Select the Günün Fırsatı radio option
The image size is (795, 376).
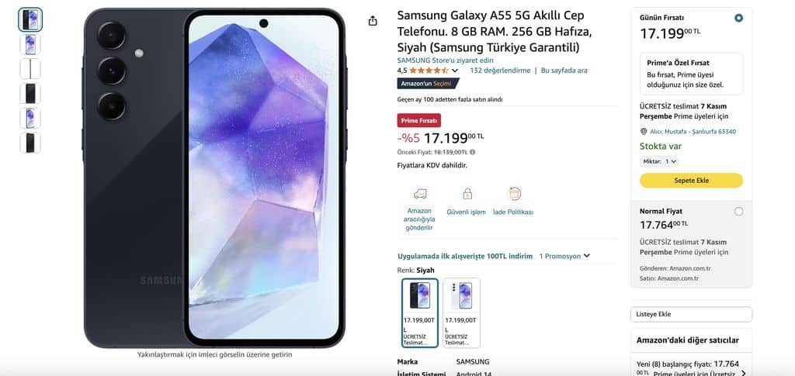(x=739, y=18)
